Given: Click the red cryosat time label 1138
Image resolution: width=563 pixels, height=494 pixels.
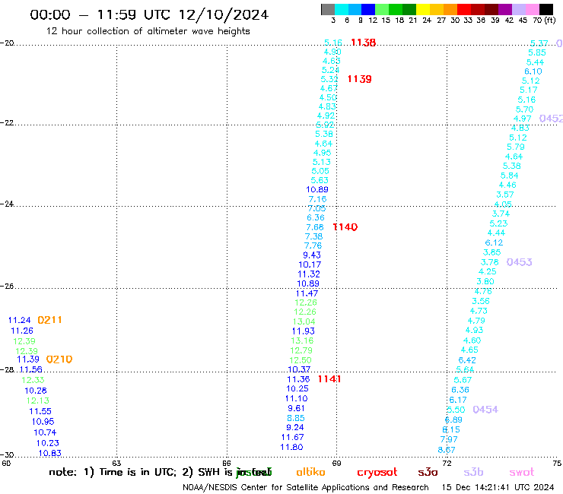Looking at the screenshot, I should click(363, 43).
